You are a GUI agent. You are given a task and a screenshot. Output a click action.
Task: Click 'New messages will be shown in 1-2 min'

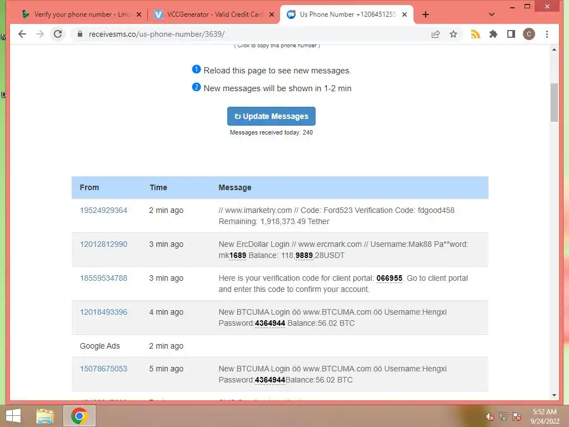277,88
